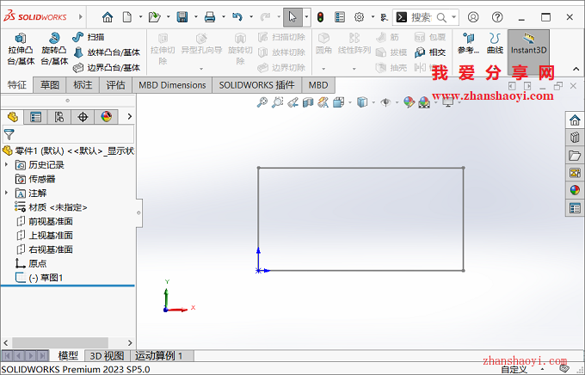This screenshot has height=375, width=585.
Task: Switch to MBD Dimensions tab
Action: point(172,85)
